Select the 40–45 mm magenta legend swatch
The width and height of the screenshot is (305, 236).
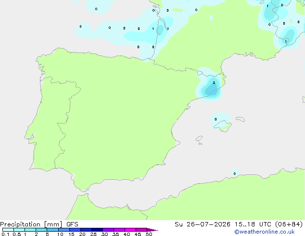click(130, 230)
